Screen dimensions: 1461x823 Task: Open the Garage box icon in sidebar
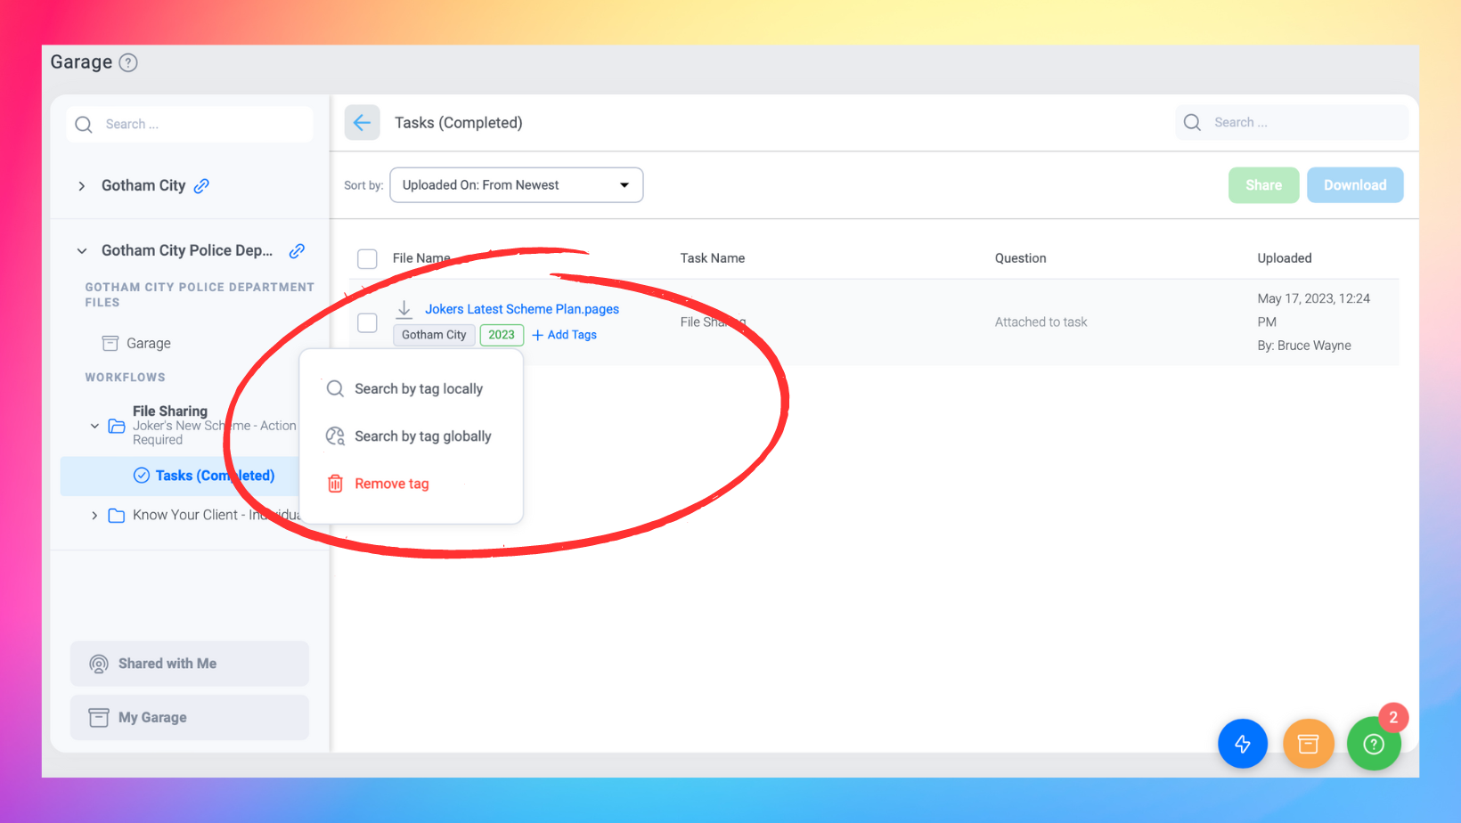pos(109,342)
